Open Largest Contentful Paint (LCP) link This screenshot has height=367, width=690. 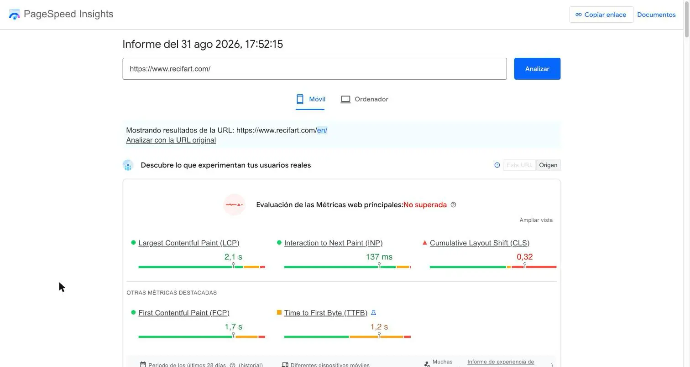(189, 243)
